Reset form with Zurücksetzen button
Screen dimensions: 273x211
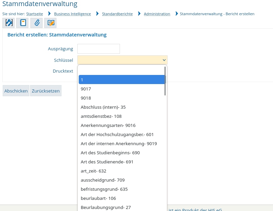(x=46, y=90)
